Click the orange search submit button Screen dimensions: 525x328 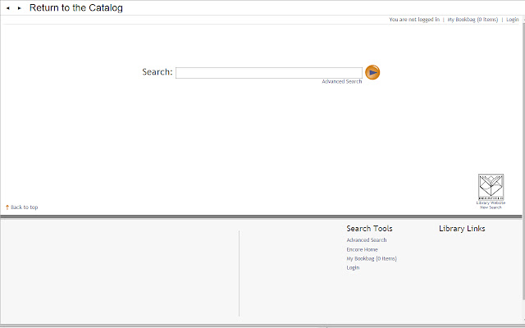coord(372,72)
